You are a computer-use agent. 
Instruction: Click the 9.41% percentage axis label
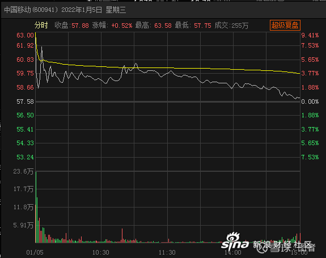point(310,35)
